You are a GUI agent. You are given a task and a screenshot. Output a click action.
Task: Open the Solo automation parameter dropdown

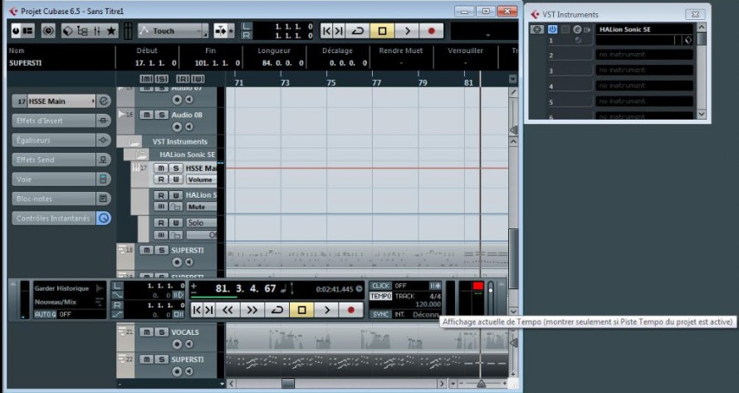[201, 223]
